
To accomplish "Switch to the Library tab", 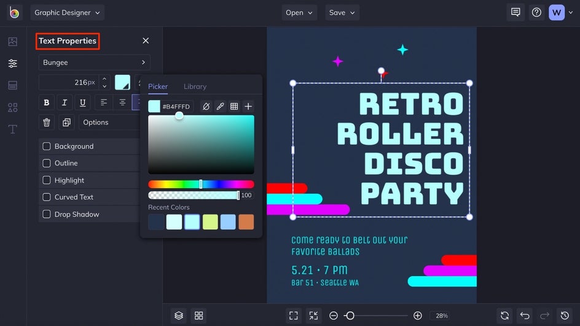I will pos(195,86).
